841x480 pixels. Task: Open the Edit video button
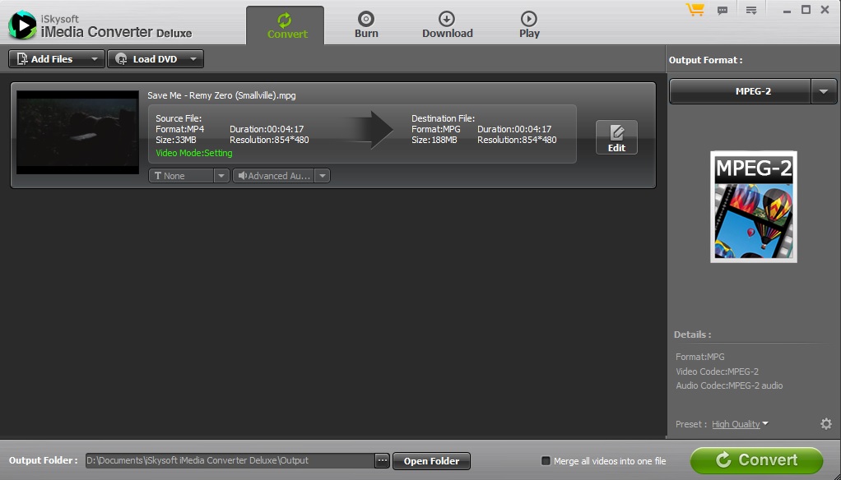616,138
